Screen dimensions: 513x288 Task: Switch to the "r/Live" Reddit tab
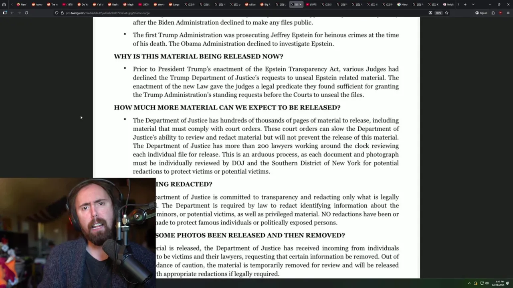[x=250, y=4]
